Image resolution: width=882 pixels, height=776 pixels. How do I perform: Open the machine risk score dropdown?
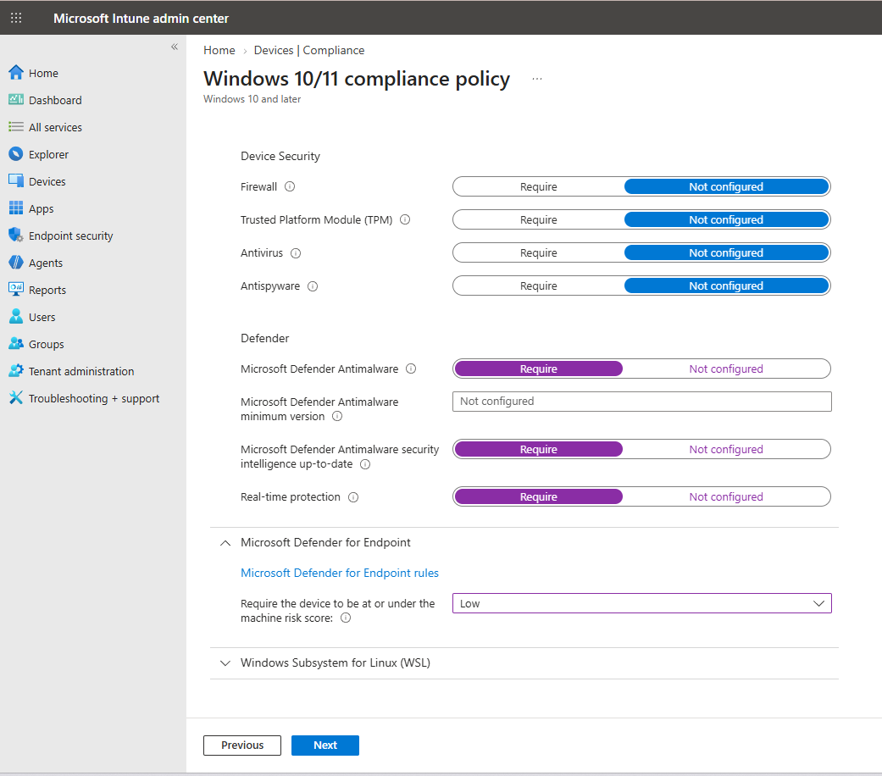(x=642, y=603)
